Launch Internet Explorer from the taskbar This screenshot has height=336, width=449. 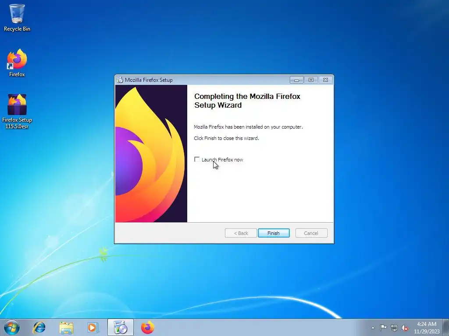click(39, 327)
